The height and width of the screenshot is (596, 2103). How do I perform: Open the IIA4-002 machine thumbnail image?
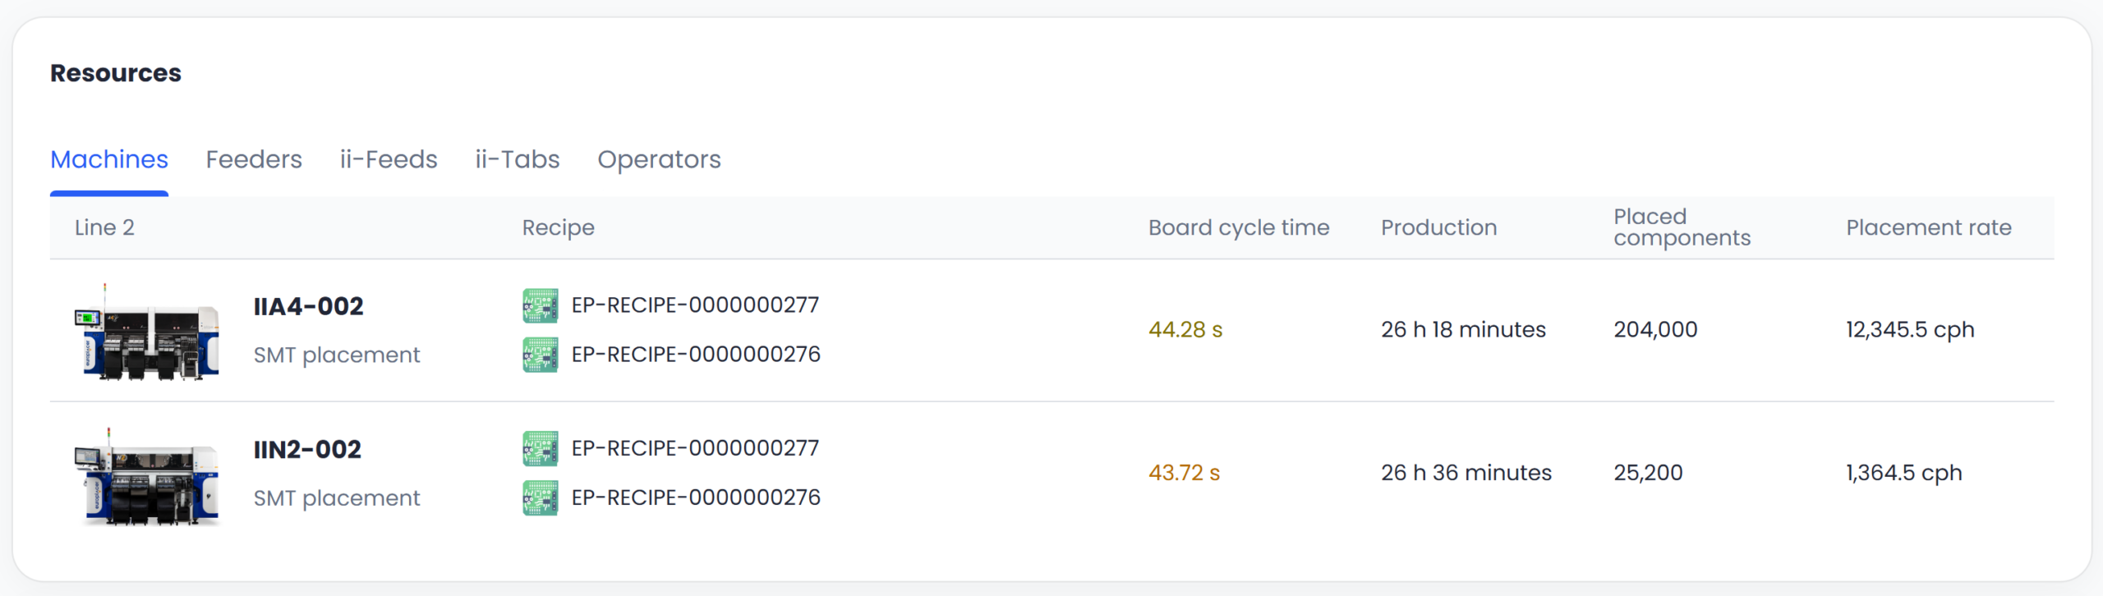click(x=149, y=332)
